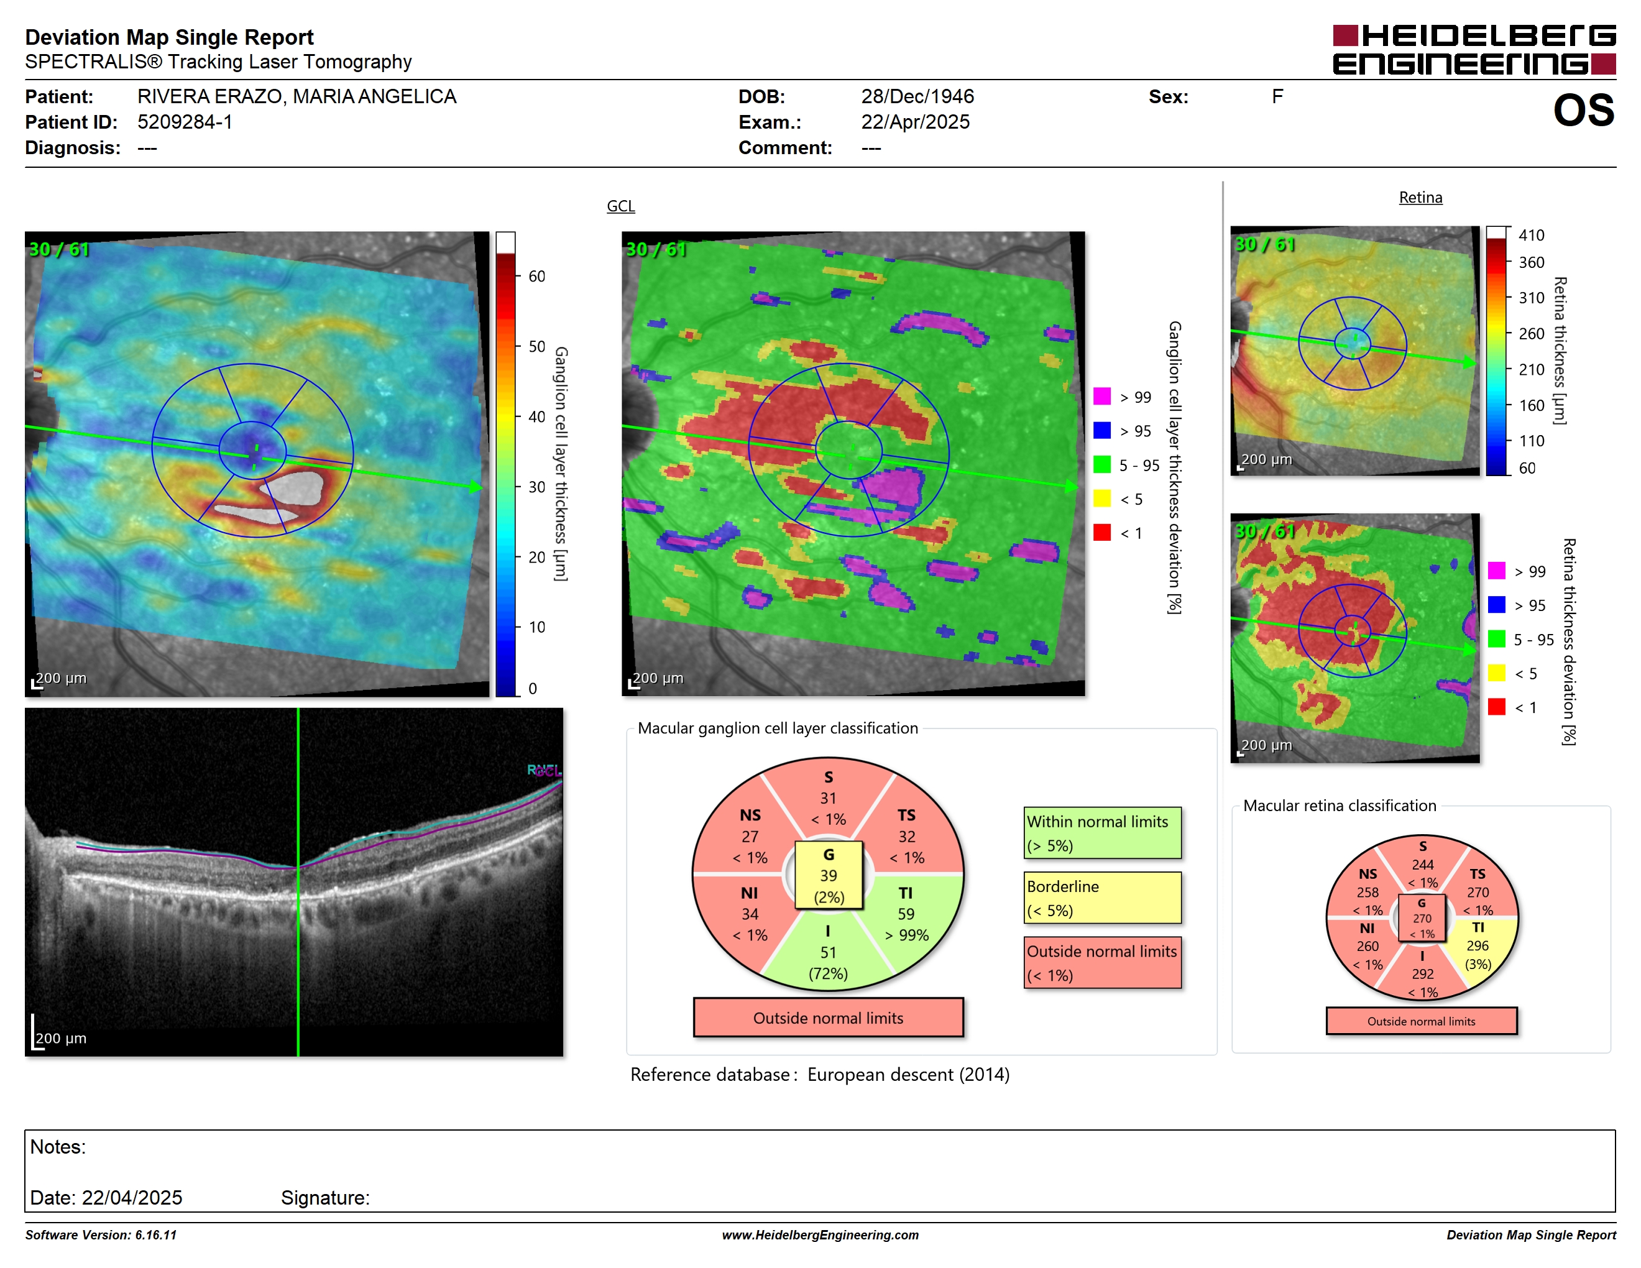Screen dimensions: 1641x1268
Task: Open the GCL thickness deviation map
Action: coord(853,464)
